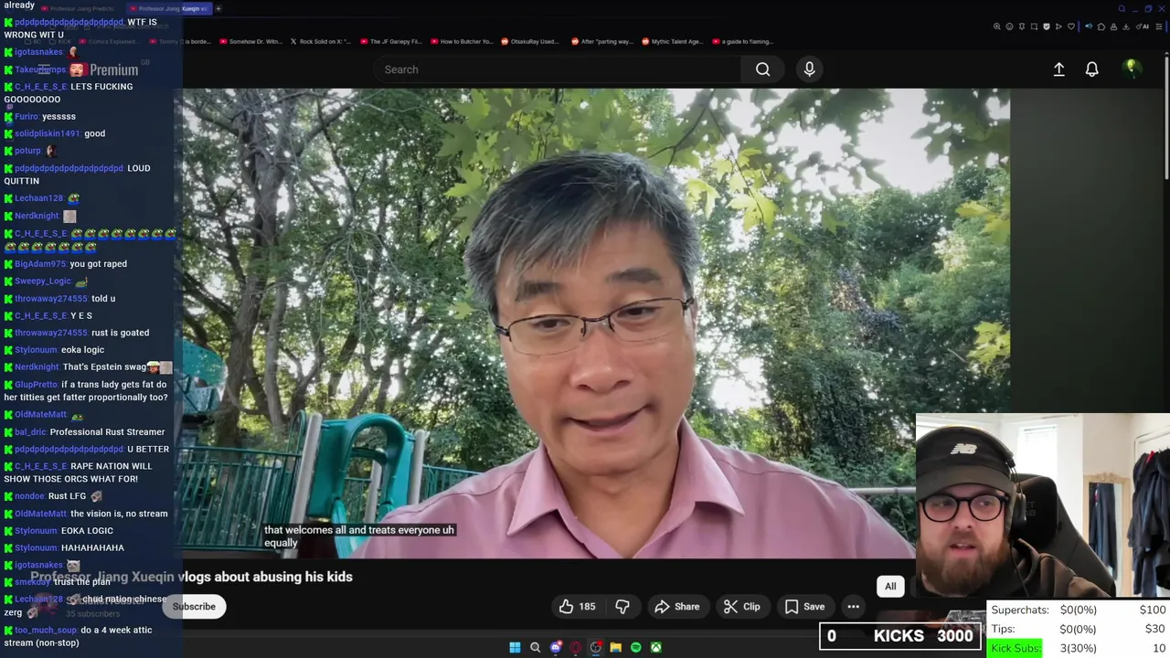Image resolution: width=1170 pixels, height=658 pixels.
Task: Click the Clip button
Action: click(x=742, y=606)
